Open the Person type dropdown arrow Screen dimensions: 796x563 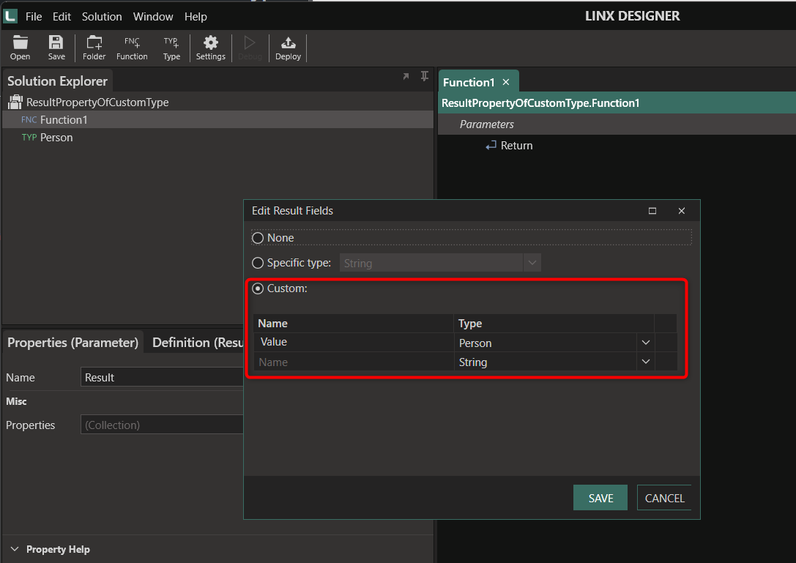[x=646, y=343]
